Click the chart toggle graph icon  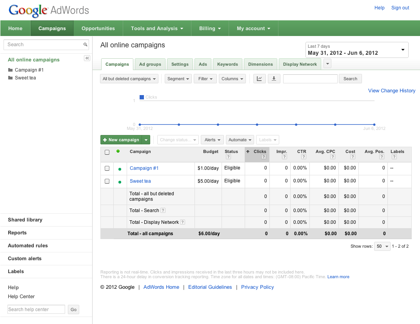[x=259, y=79]
